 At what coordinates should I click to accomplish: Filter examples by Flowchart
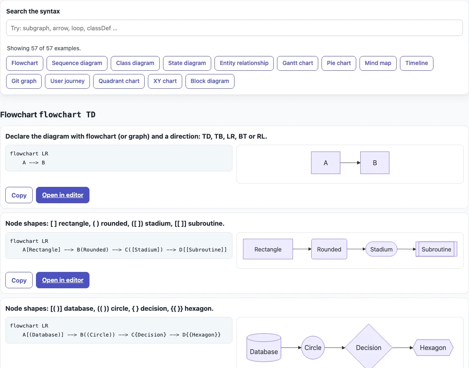point(25,63)
